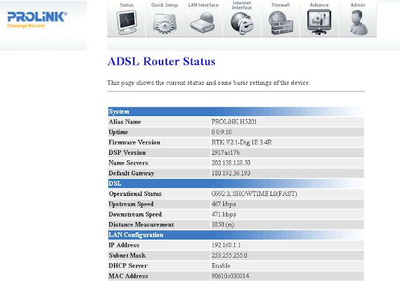The height and width of the screenshot is (292, 400).
Task: Click the PROLiNK logo
Action: [x=37, y=17]
